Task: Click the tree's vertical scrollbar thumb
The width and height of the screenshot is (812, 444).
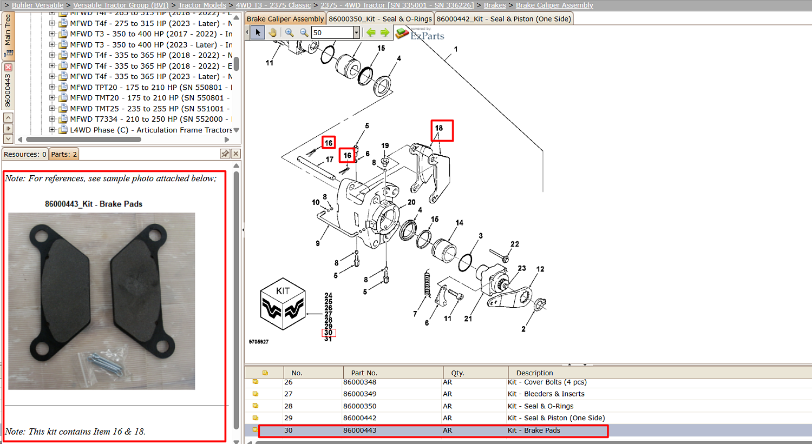Action: pos(236,63)
